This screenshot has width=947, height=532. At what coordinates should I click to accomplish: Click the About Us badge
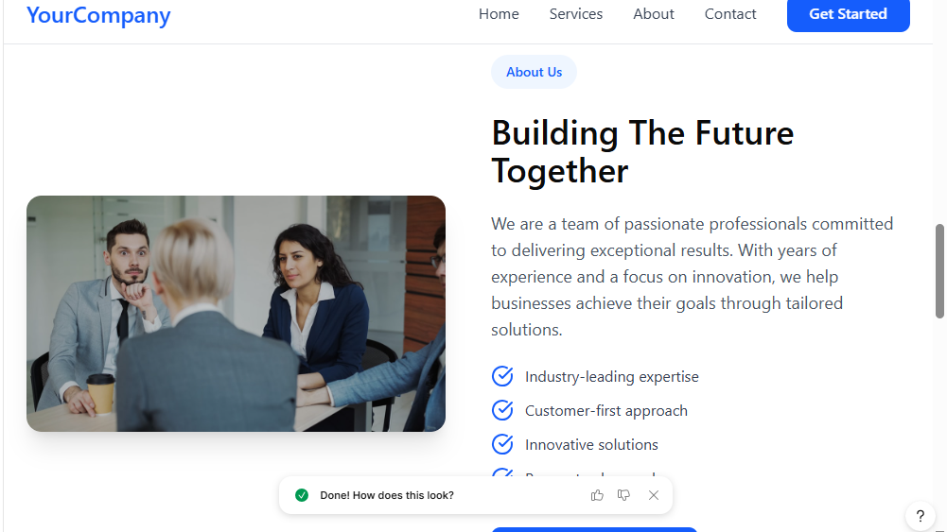point(534,72)
